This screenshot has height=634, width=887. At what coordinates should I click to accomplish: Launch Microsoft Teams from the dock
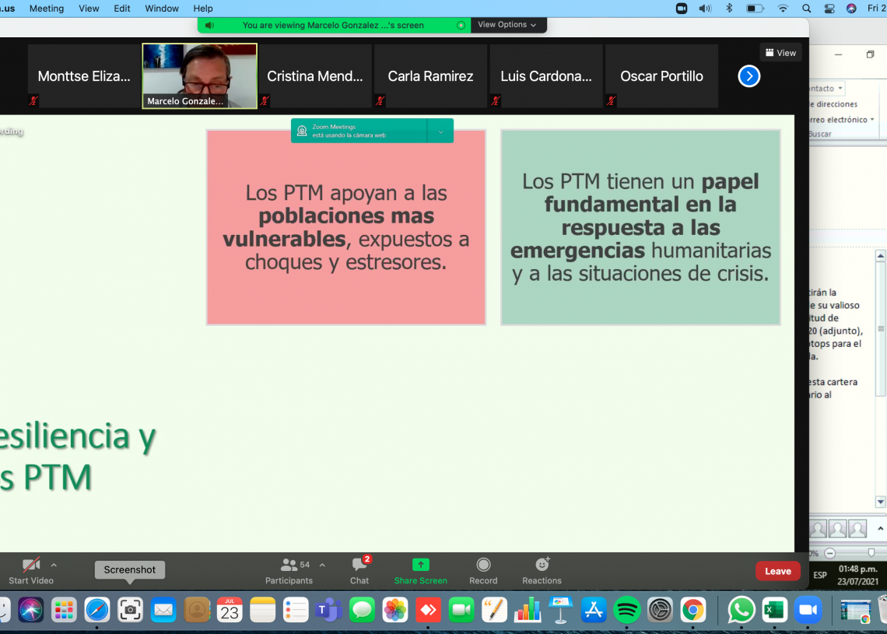329,610
